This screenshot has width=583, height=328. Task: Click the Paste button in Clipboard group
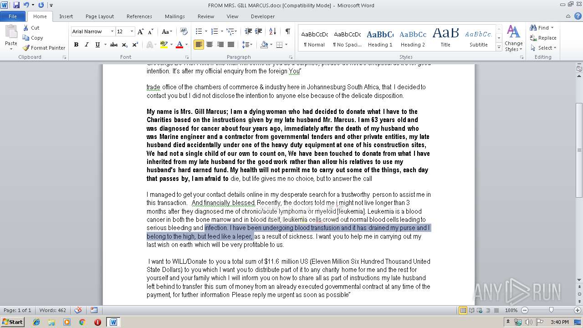coord(11,36)
